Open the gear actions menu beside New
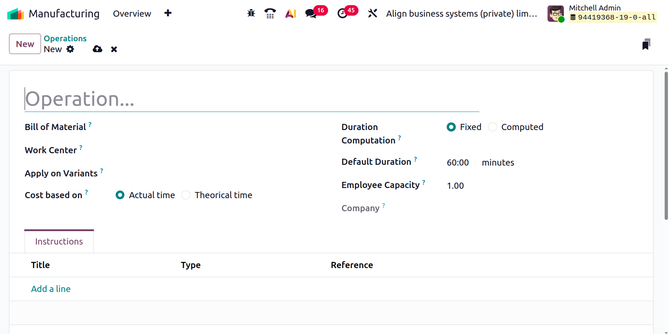This screenshot has height=334, width=669. 70,49
